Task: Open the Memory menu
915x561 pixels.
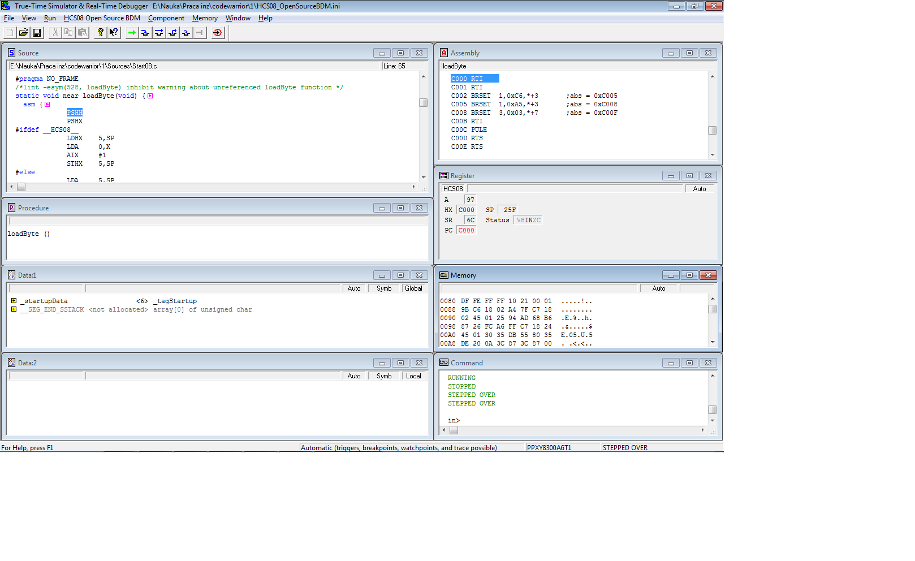Action: tap(205, 18)
